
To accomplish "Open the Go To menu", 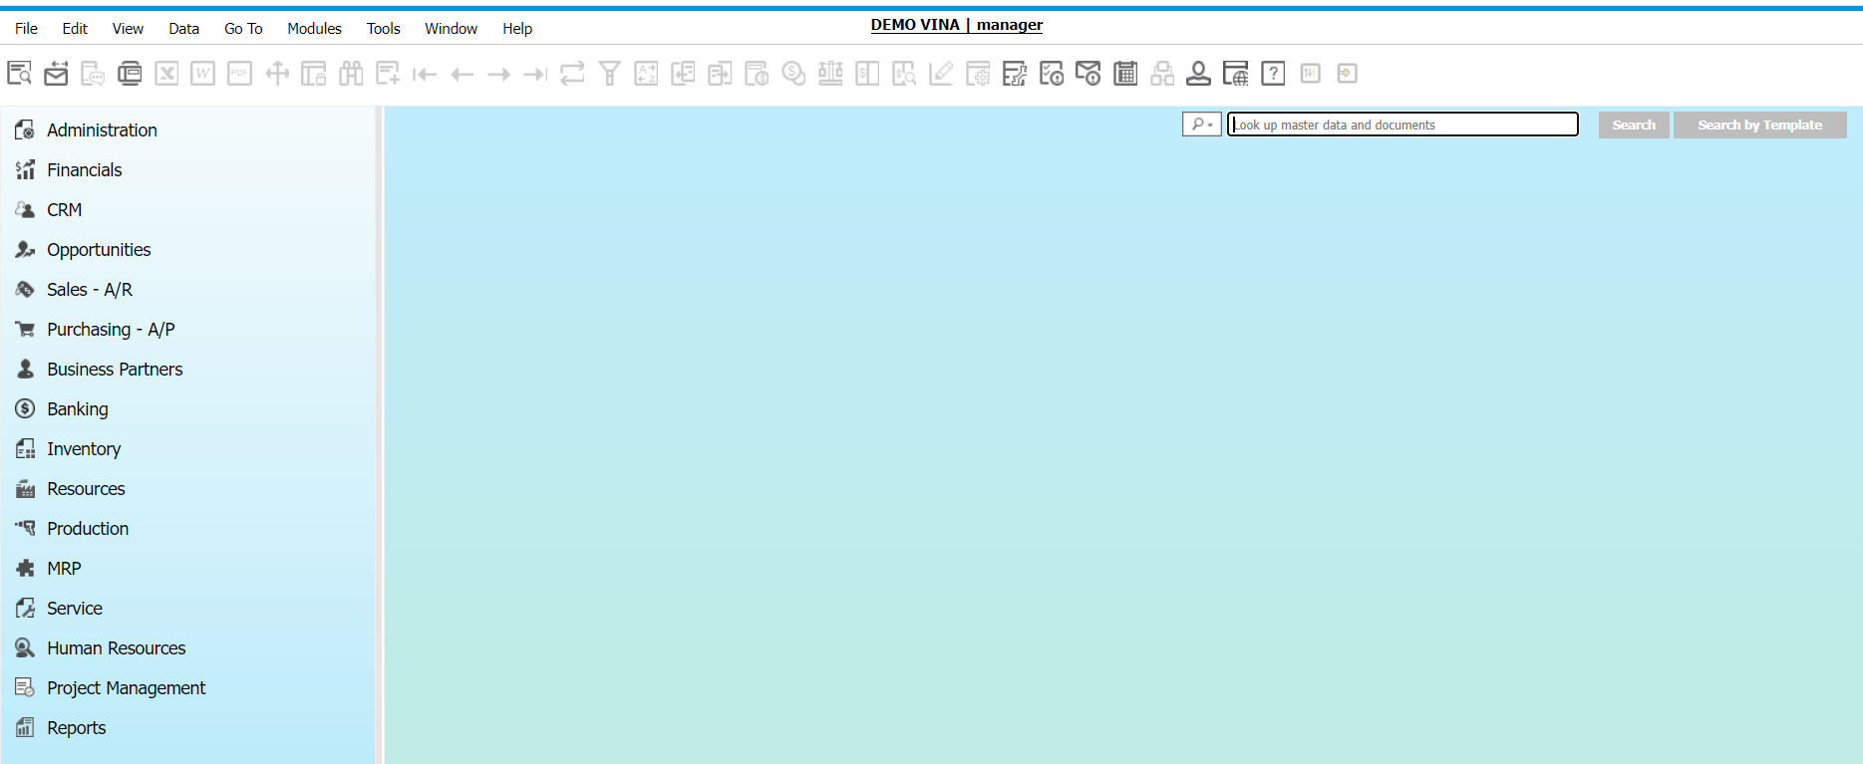I will pyautogui.click(x=243, y=29).
